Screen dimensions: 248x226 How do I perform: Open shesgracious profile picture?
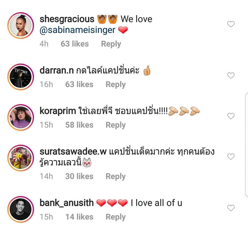coord(21,26)
